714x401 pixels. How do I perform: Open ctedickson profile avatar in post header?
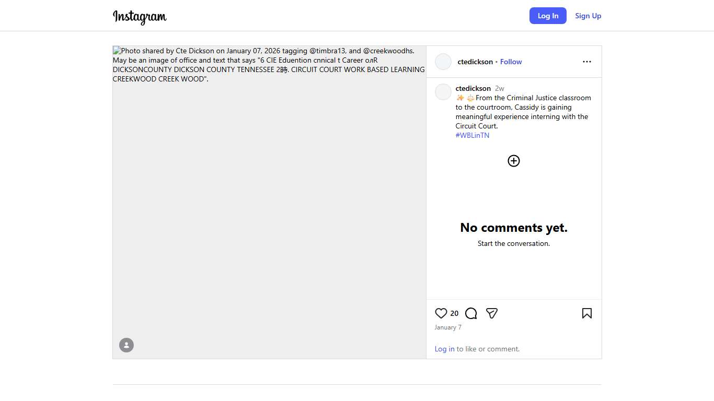(x=443, y=62)
